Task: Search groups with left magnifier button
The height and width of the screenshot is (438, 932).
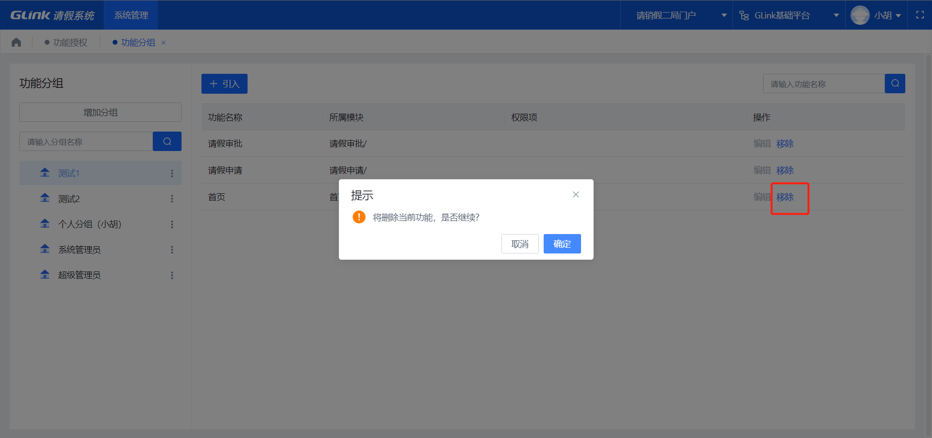Action: [167, 141]
